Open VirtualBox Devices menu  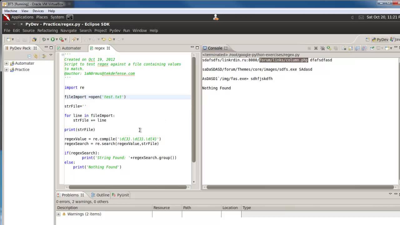38,11
